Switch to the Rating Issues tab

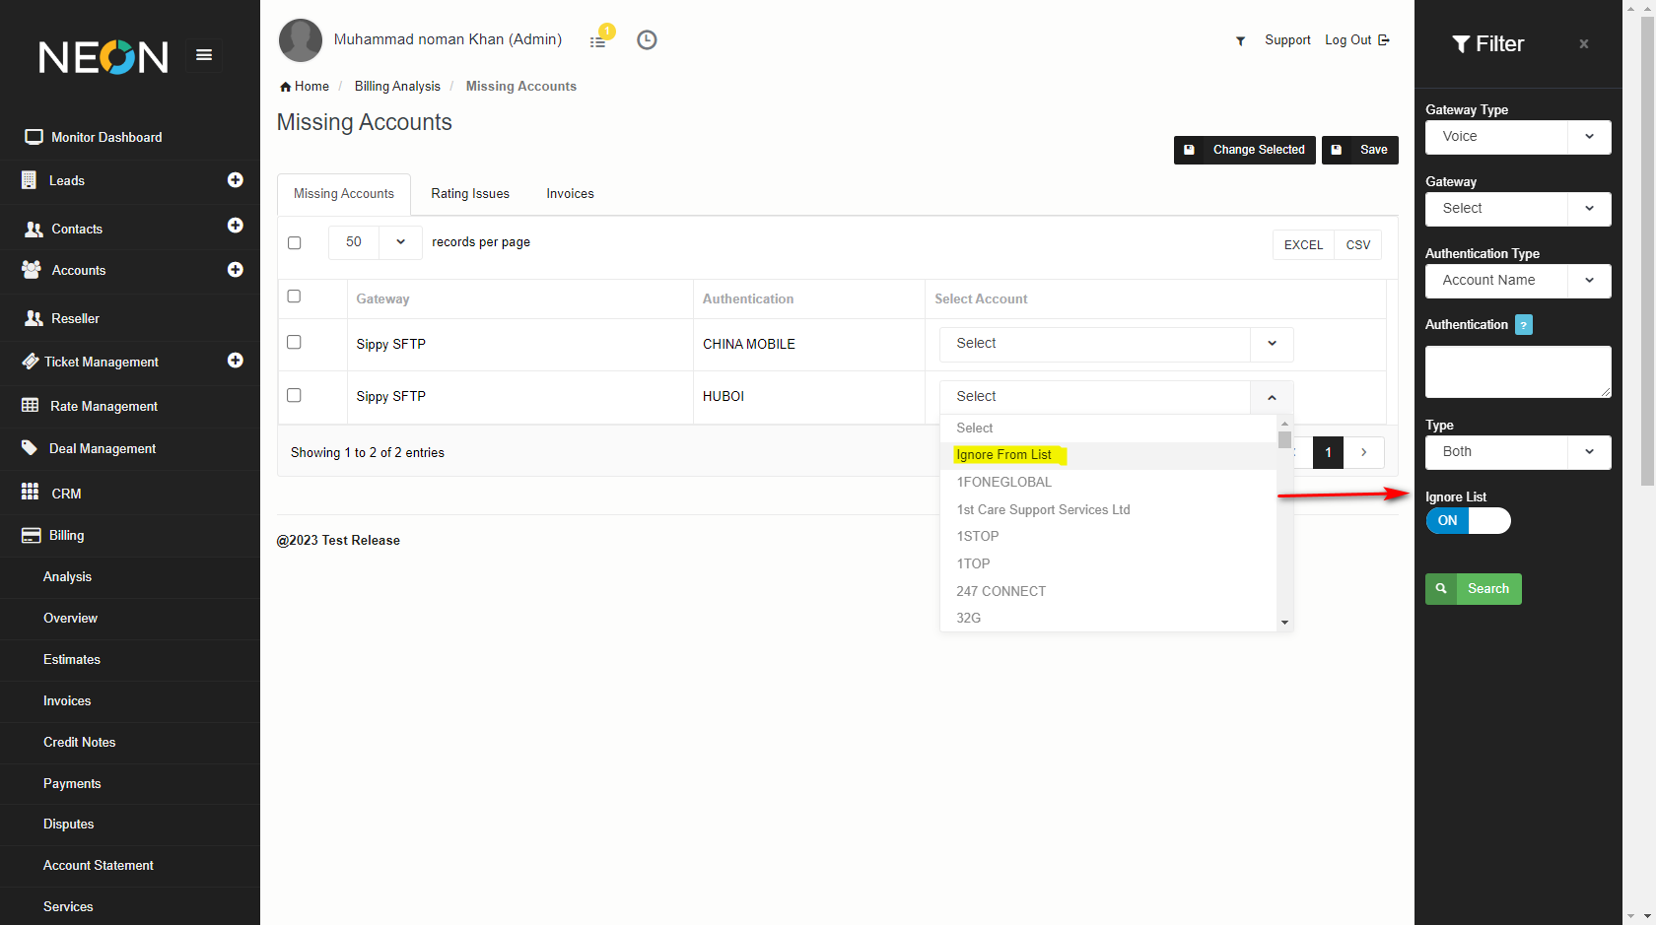click(469, 194)
